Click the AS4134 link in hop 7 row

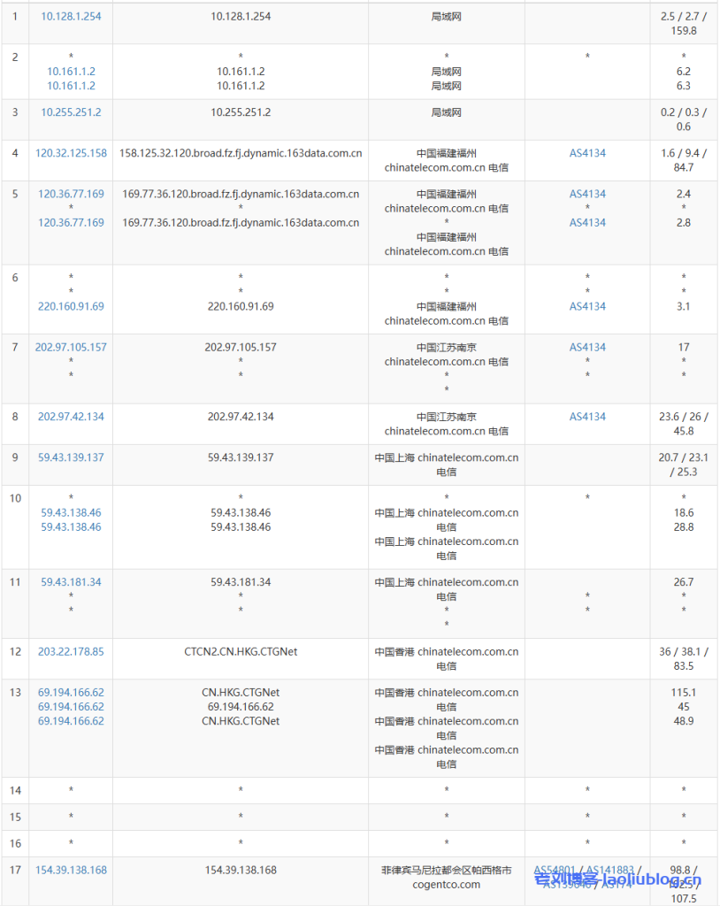(x=587, y=347)
